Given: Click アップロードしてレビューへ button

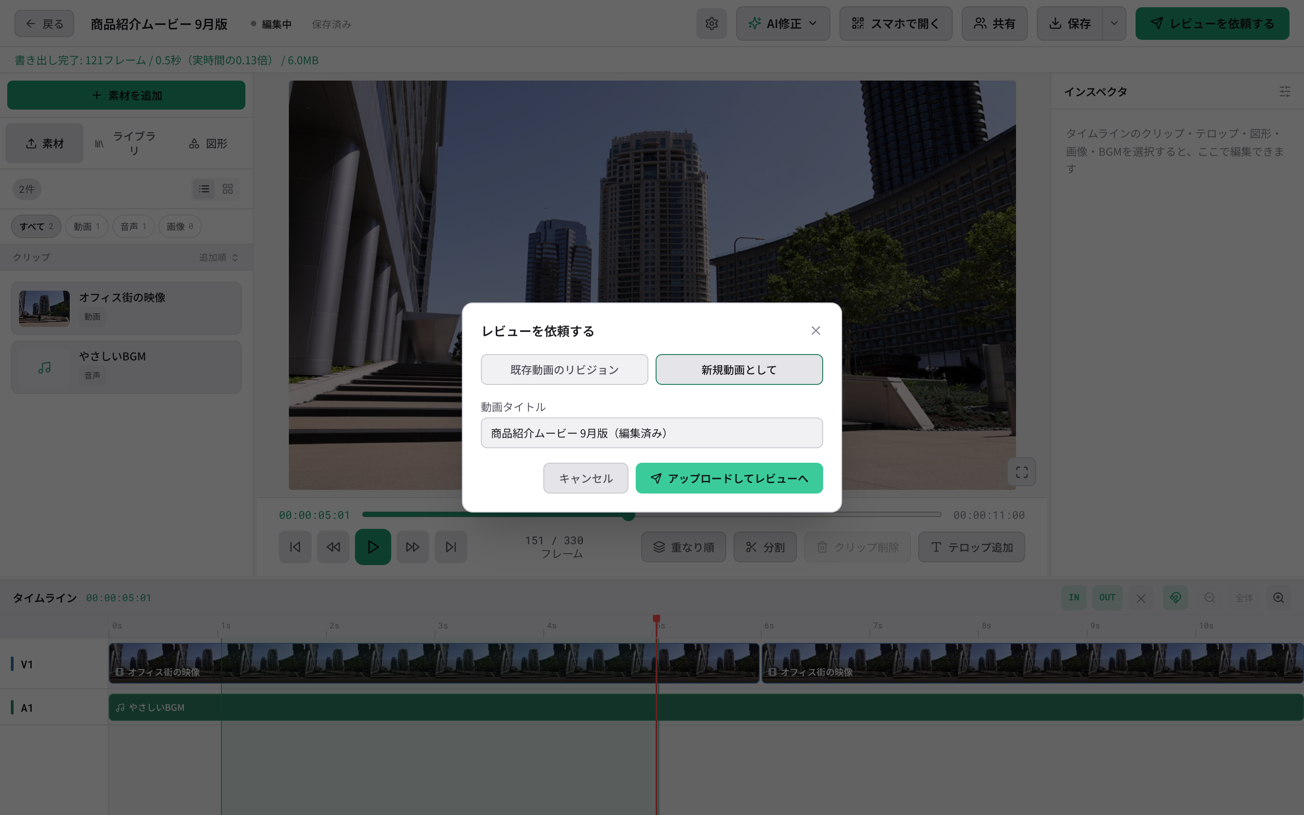Looking at the screenshot, I should [x=729, y=478].
